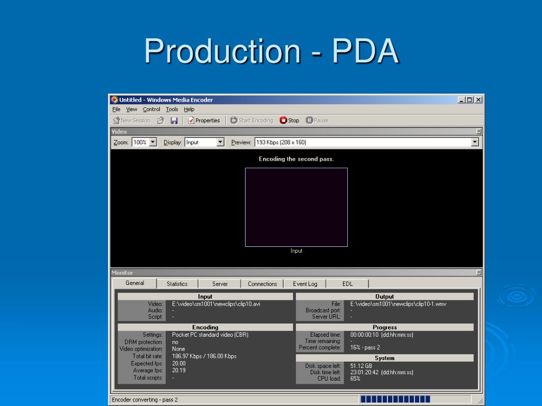The image size is (542, 406).
Task: Click the average fps value 20.19
Action: click(179, 371)
